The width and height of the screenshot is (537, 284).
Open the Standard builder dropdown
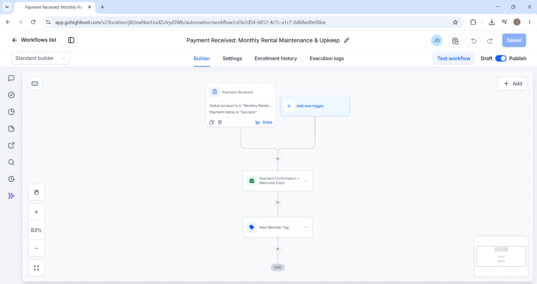pyautogui.click(x=40, y=58)
